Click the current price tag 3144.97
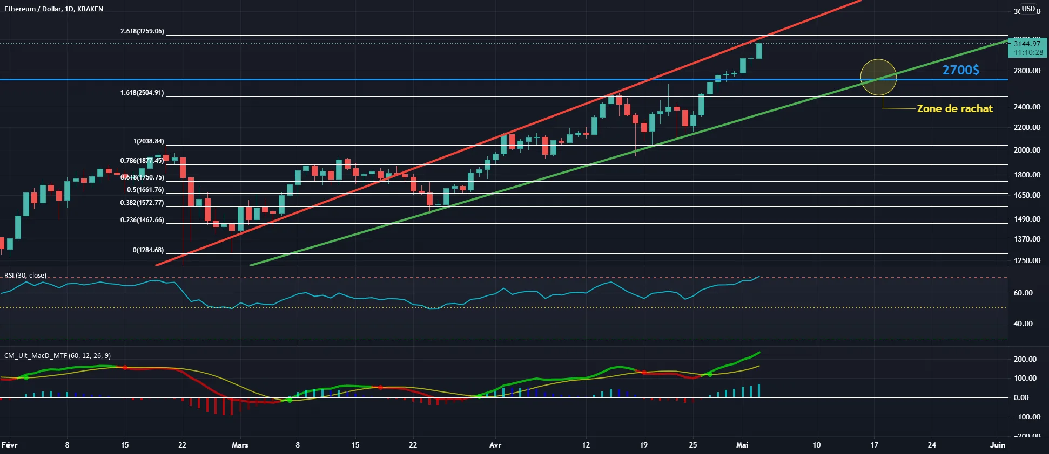 1027,44
